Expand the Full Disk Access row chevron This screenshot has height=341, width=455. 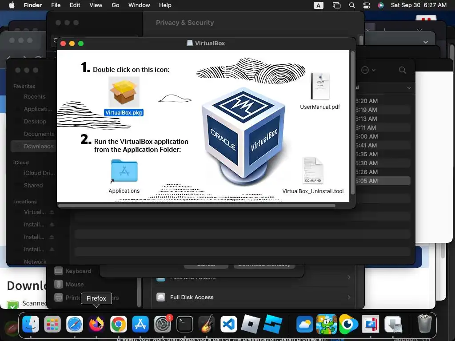(349, 297)
